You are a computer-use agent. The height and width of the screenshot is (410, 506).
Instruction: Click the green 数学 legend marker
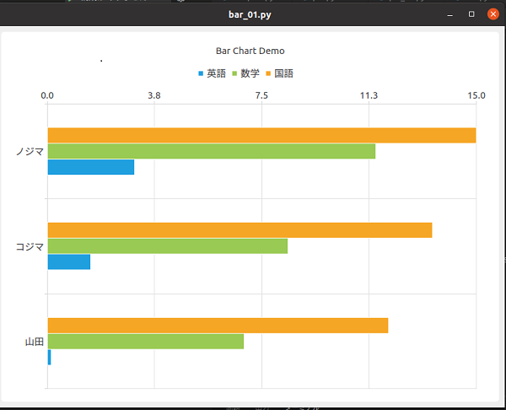234,74
